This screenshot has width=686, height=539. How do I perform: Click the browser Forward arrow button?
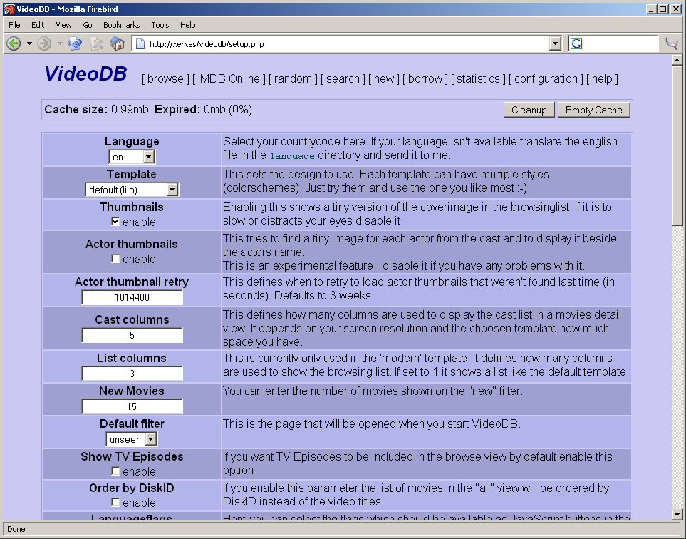click(43, 43)
